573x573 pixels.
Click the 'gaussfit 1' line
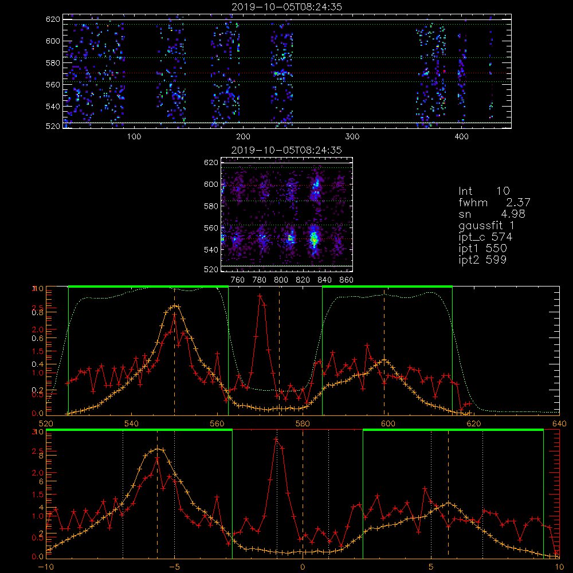click(486, 225)
